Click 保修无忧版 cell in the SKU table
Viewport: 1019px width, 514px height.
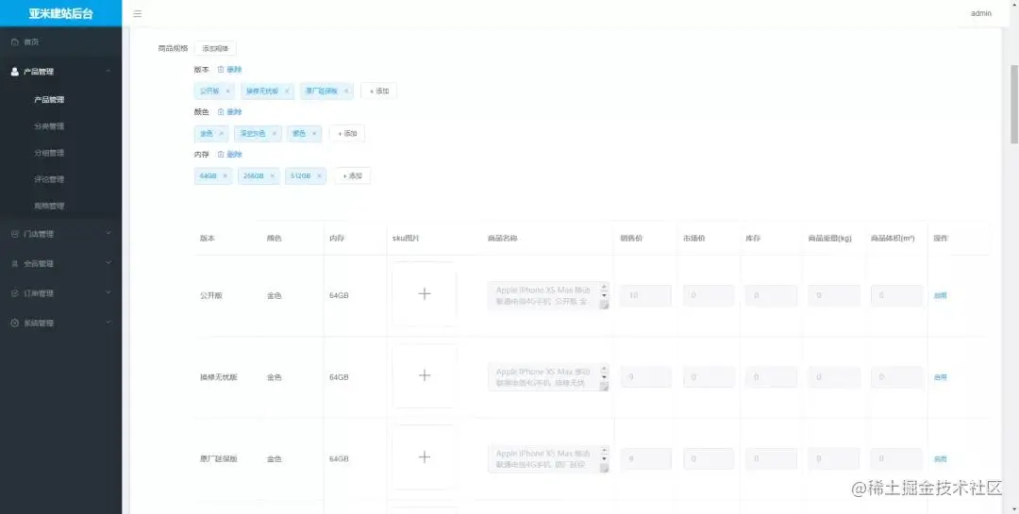pyautogui.click(x=218, y=377)
